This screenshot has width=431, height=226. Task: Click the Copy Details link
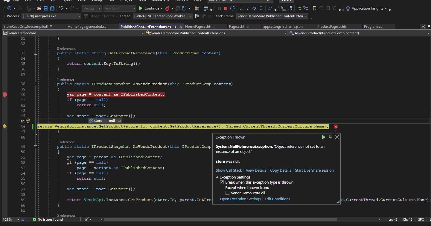click(x=280, y=170)
